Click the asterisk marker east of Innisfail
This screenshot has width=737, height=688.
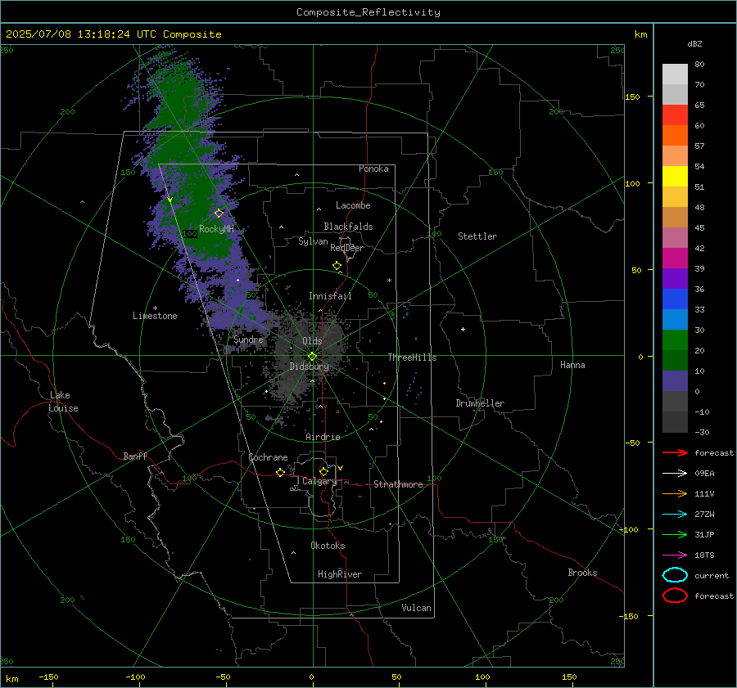click(x=389, y=281)
